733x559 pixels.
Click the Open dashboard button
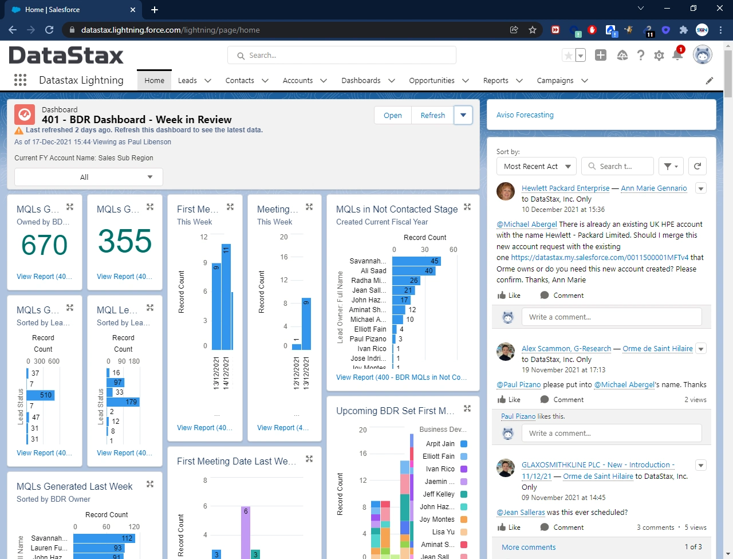(393, 115)
